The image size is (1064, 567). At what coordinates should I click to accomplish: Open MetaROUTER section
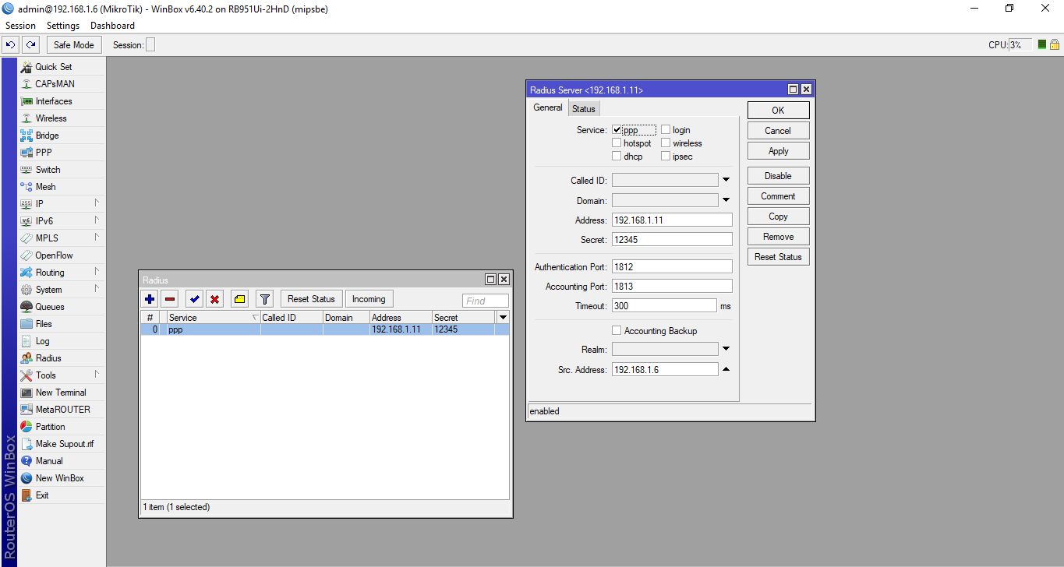(61, 410)
